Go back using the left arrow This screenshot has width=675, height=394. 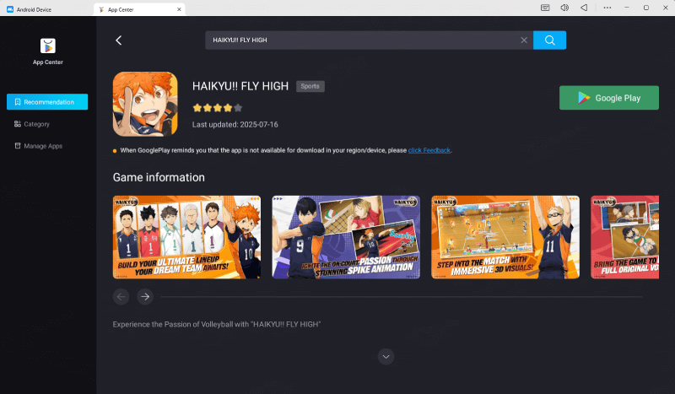pos(119,40)
